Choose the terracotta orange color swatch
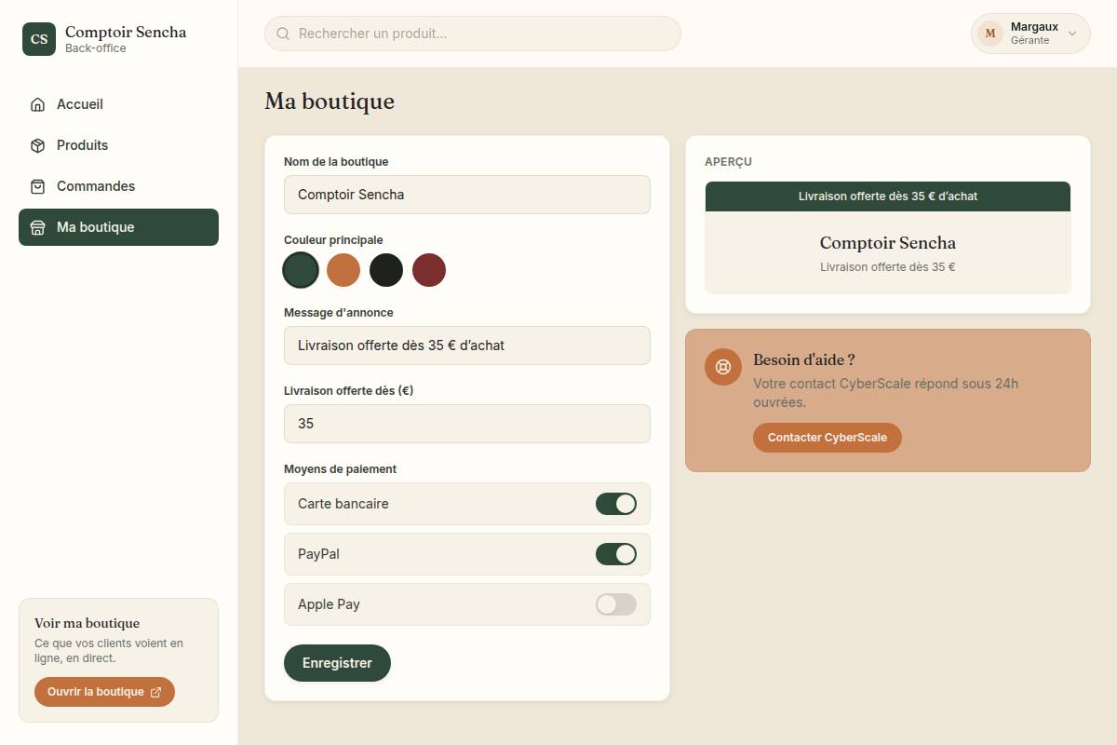Image resolution: width=1117 pixels, height=745 pixels. pos(343,270)
